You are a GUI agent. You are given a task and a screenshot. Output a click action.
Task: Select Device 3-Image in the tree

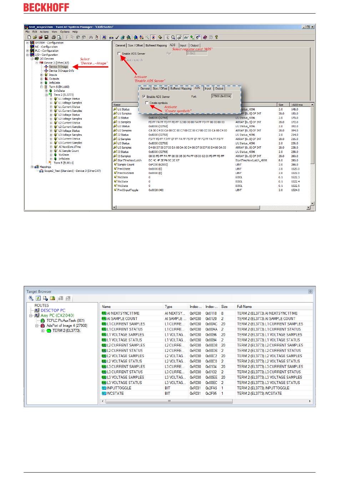click(x=58, y=67)
